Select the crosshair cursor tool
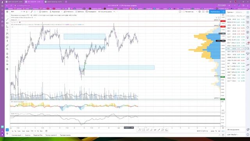The image size is (250, 141). (7, 16)
